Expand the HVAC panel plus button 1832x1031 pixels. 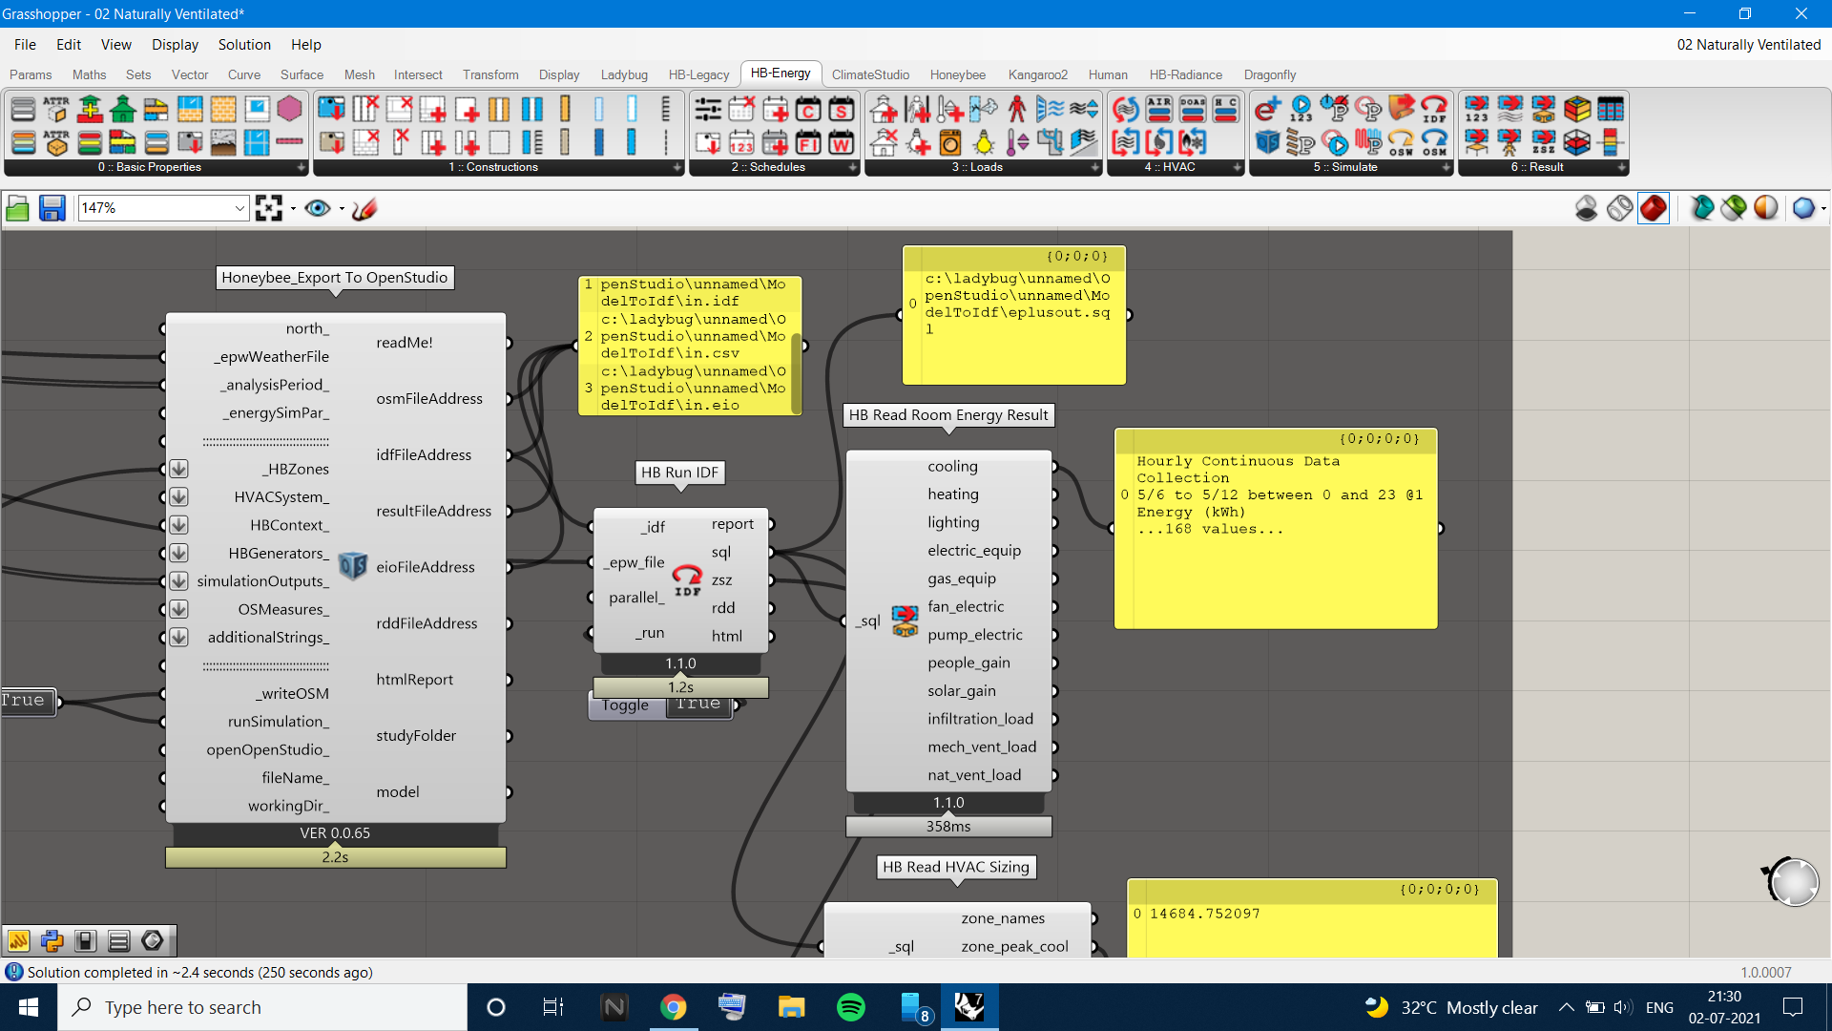[1238, 167]
